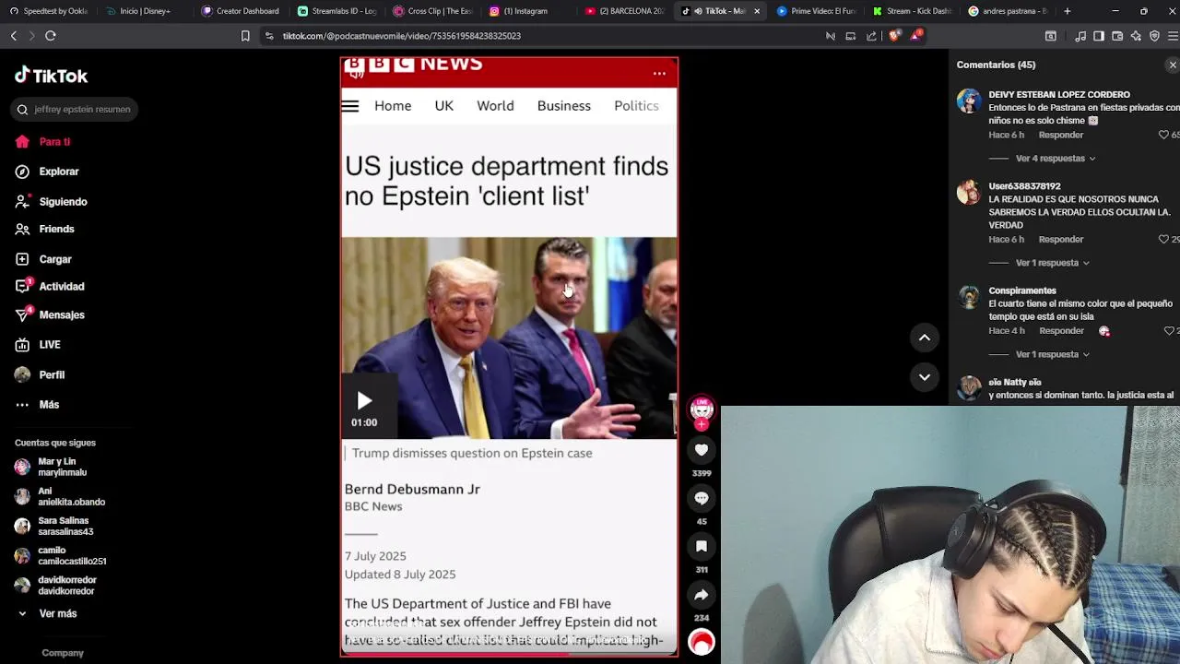Switch to Inicio Disney+ tab

(x=145, y=11)
